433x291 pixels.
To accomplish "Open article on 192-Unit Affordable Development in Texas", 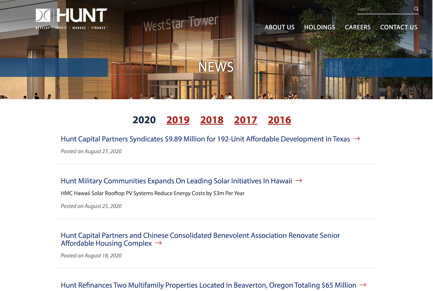I will (x=205, y=139).
